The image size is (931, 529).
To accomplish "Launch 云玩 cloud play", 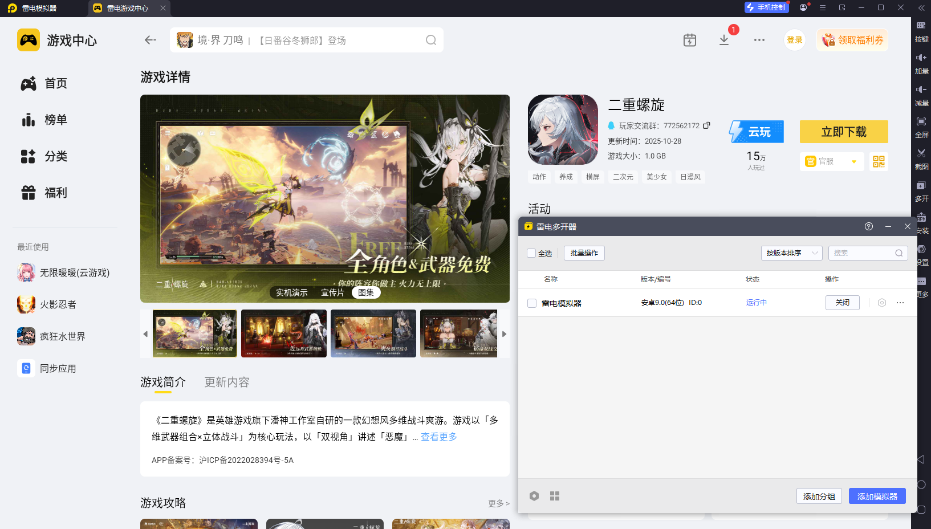I will tap(757, 132).
